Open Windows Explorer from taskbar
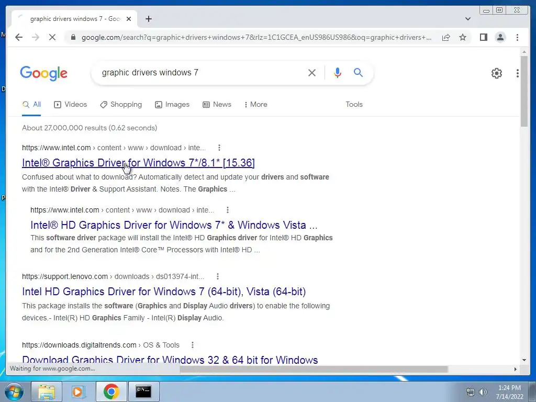536x402 pixels. (47, 392)
